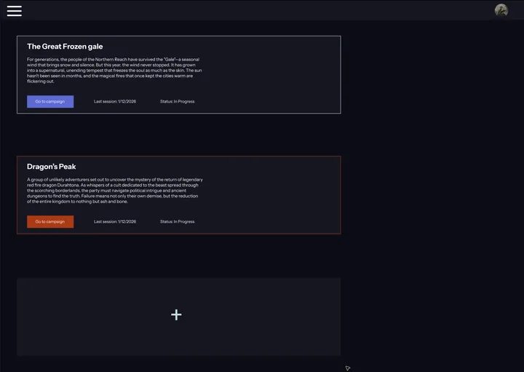The height and width of the screenshot is (372, 524).
Task: Click the plus icon to add campaign
Action: 176,314
